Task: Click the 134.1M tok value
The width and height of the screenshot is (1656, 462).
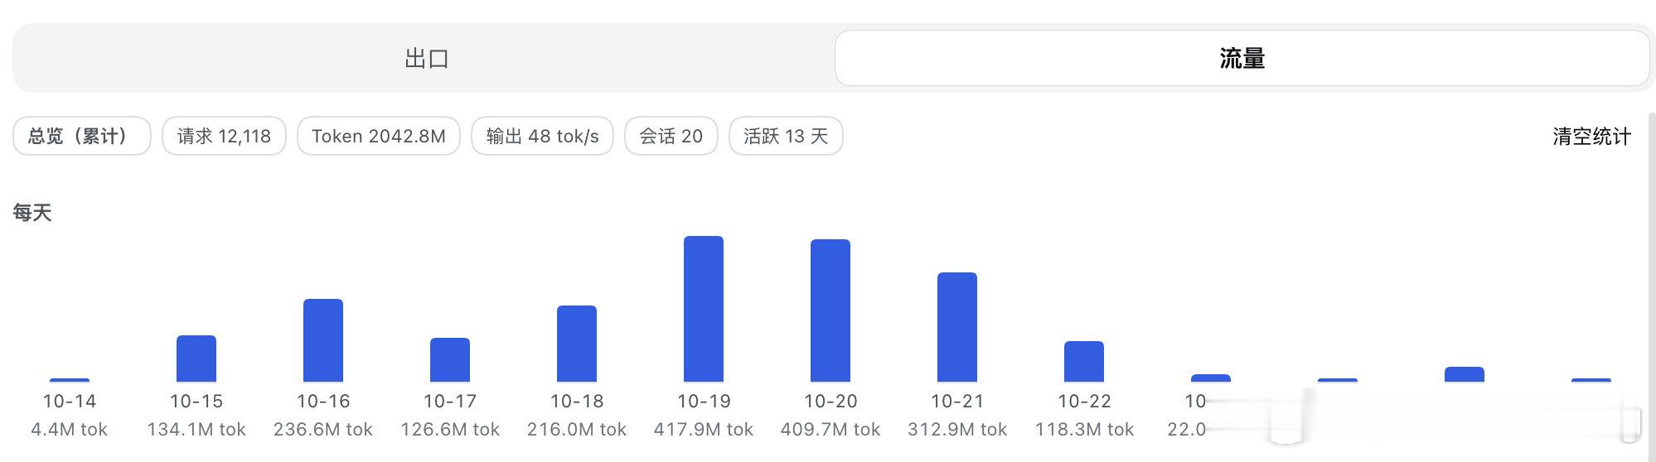Action: (x=196, y=430)
